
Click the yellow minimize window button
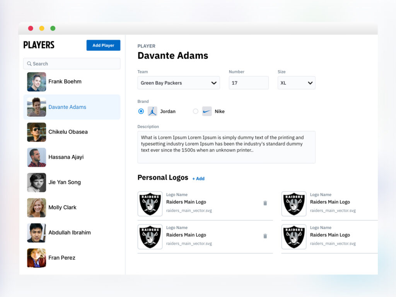[42, 28]
